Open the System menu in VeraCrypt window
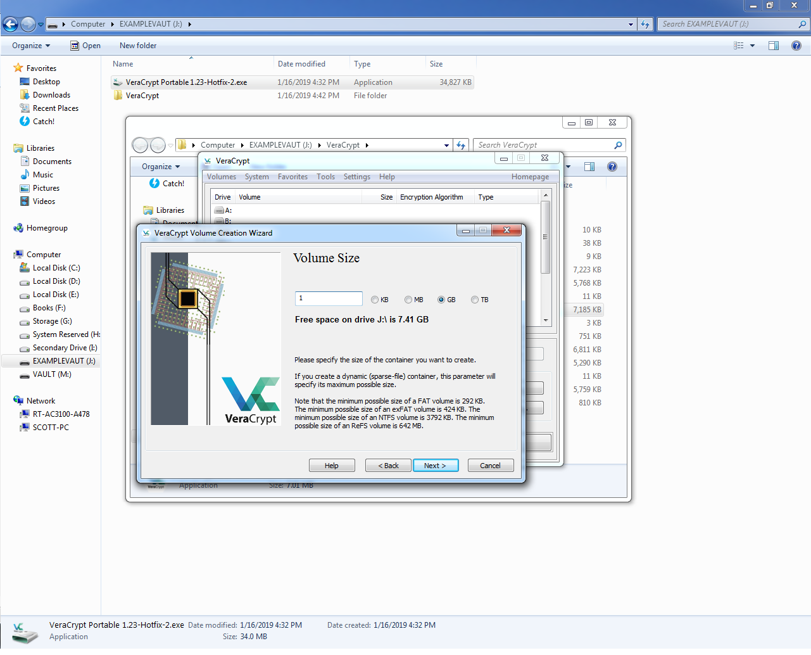Viewport: 811px width, 655px height. (x=257, y=177)
